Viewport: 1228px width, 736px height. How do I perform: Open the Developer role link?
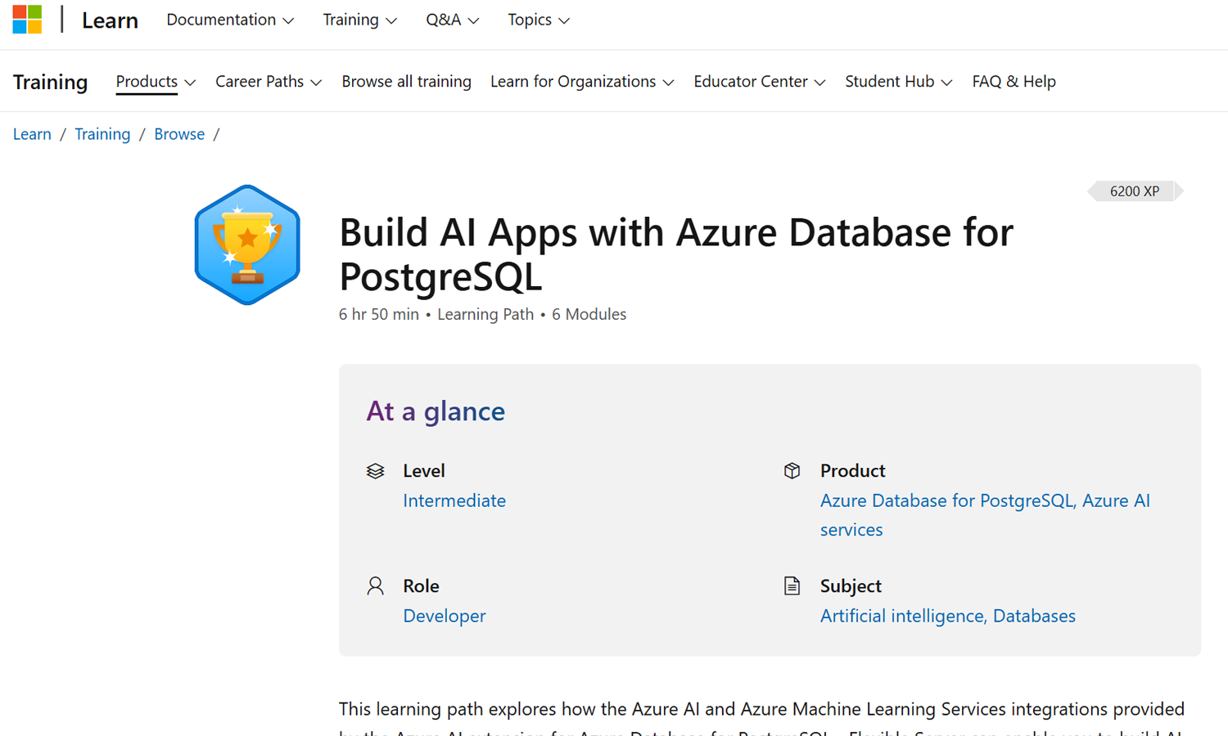coord(445,616)
